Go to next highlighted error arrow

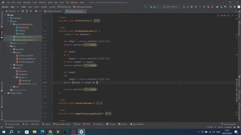(x=236, y=15)
